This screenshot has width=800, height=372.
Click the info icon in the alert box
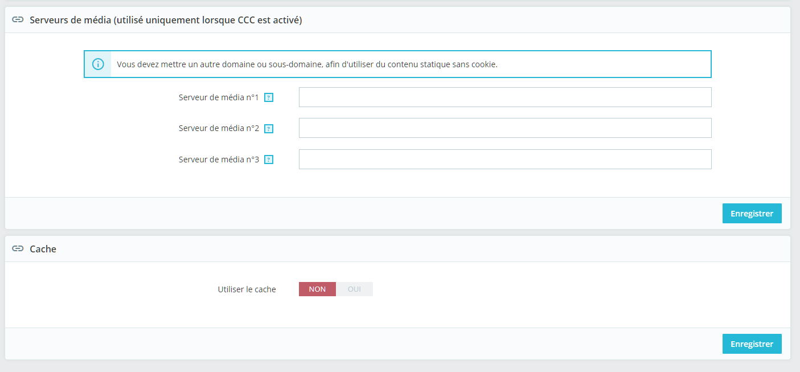(98, 64)
